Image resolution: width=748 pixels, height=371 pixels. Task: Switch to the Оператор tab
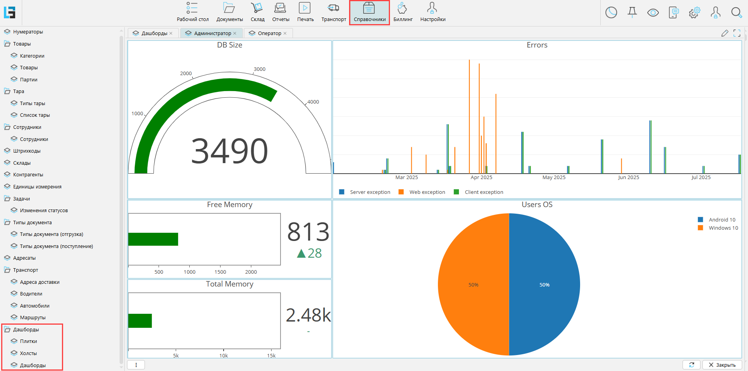269,33
